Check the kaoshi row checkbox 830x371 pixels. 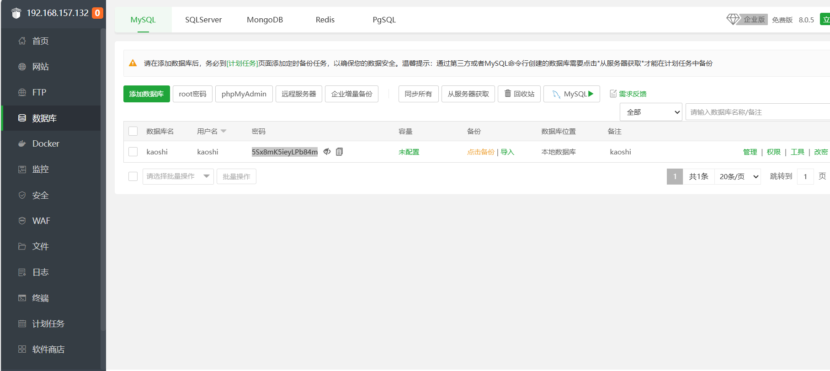click(133, 152)
